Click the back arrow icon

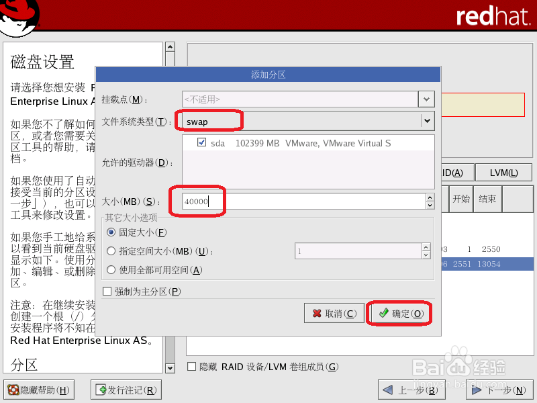[388, 390]
